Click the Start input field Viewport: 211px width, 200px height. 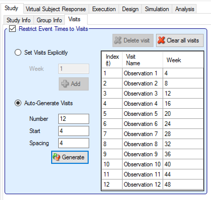(73, 131)
